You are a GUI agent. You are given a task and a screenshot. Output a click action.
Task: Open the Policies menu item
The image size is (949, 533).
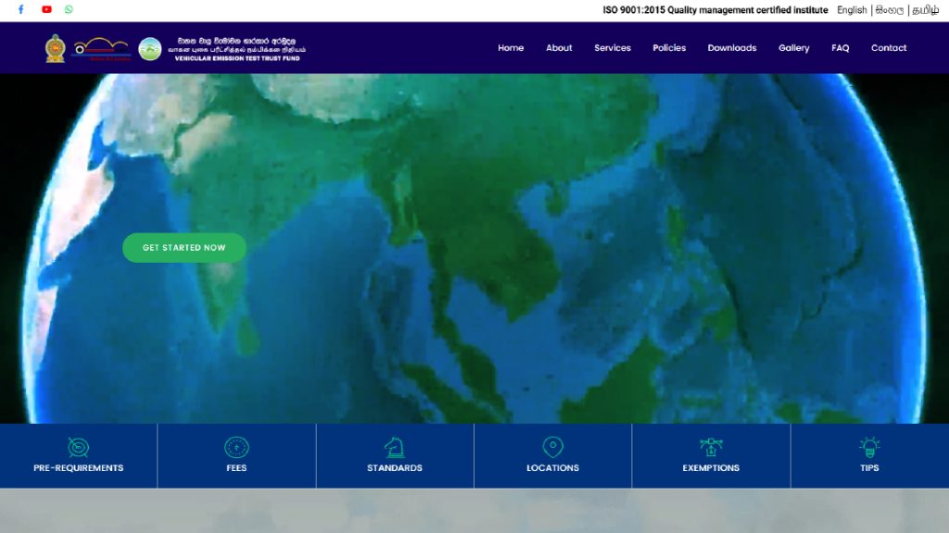(669, 48)
